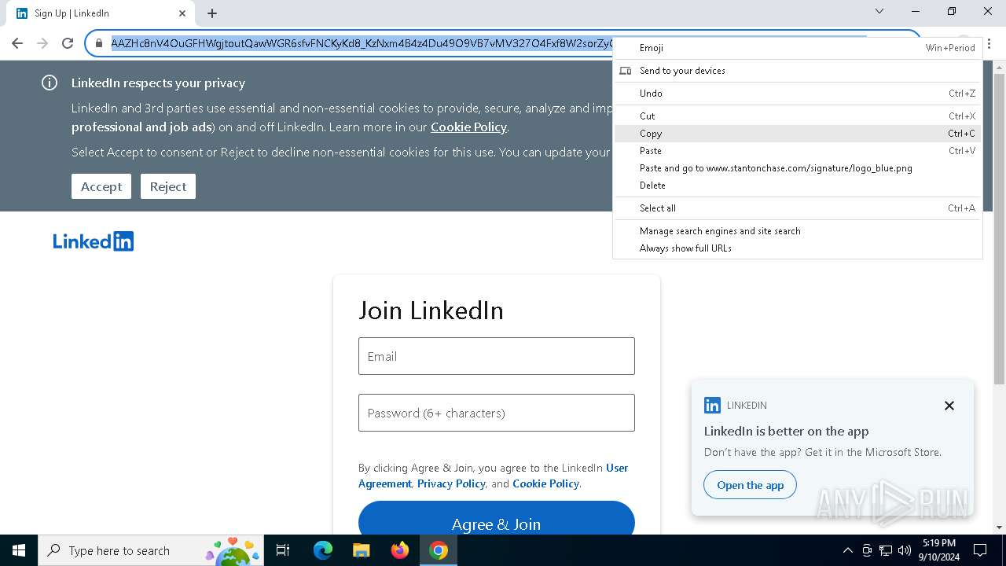Choose Paste from the context menu
This screenshot has height=566, width=1006.
pos(798,151)
